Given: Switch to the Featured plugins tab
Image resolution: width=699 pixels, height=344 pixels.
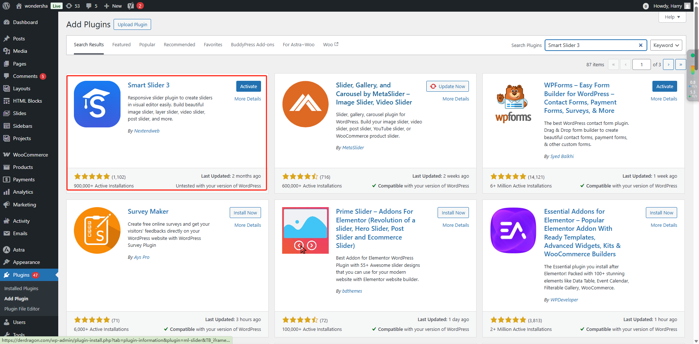Looking at the screenshot, I should pos(121,45).
